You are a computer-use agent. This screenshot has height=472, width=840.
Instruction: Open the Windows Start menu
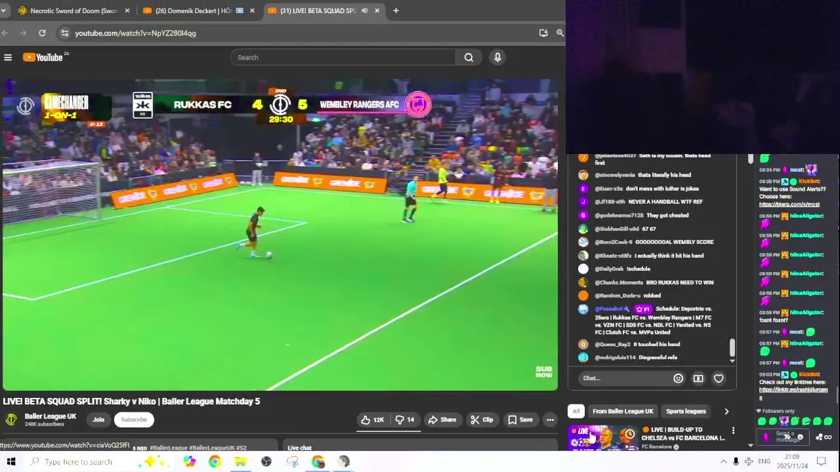[11, 462]
